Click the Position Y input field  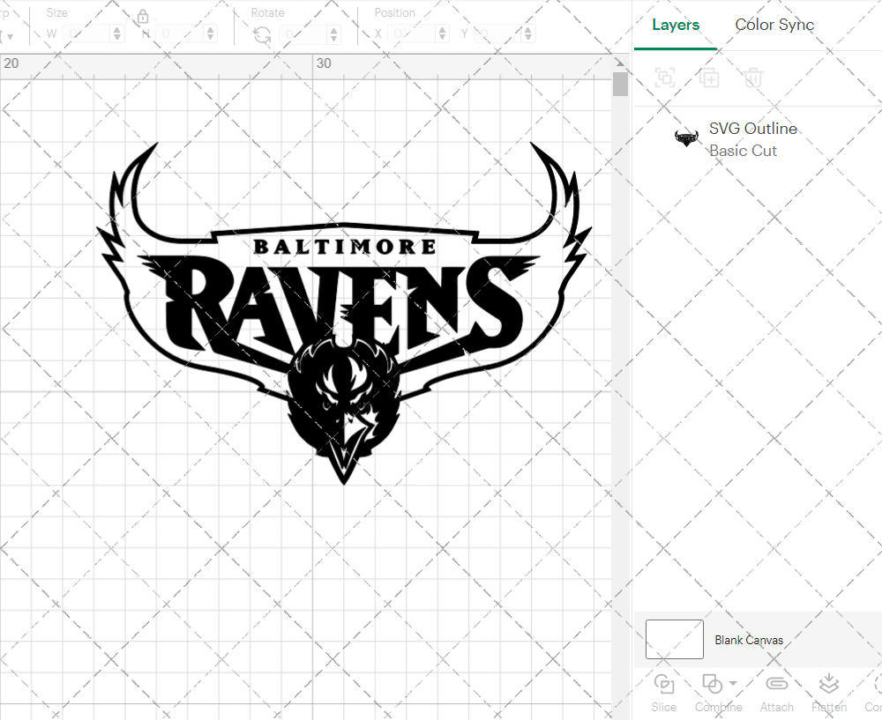499,33
